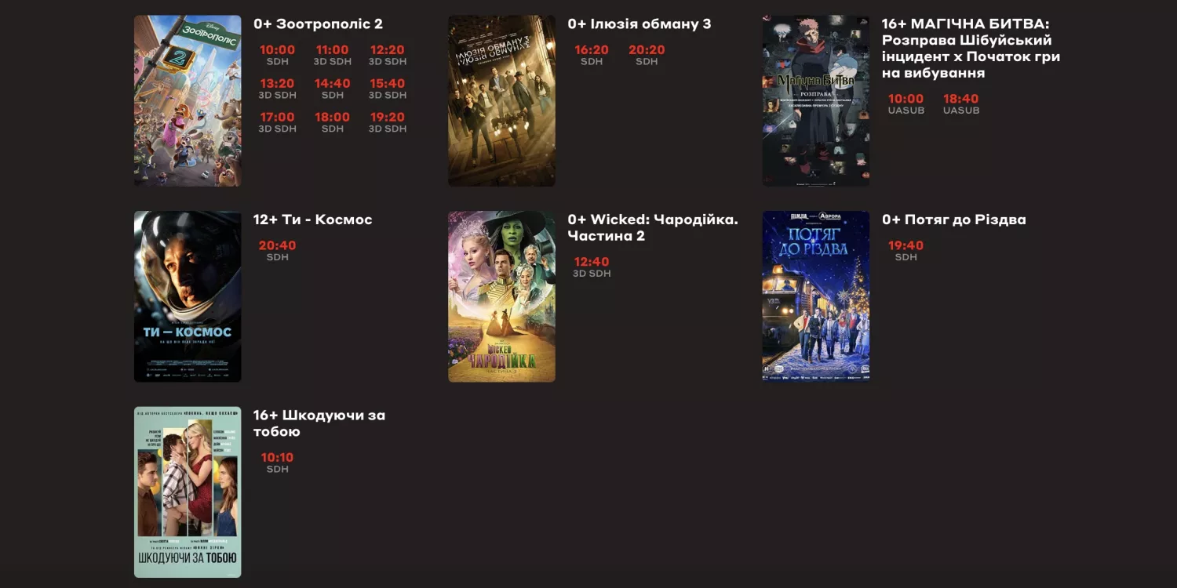The image size is (1177, 588).
Task: Choose the 19:20 3D SDH screening of Зоотрополіс 2
Action: [386, 117]
